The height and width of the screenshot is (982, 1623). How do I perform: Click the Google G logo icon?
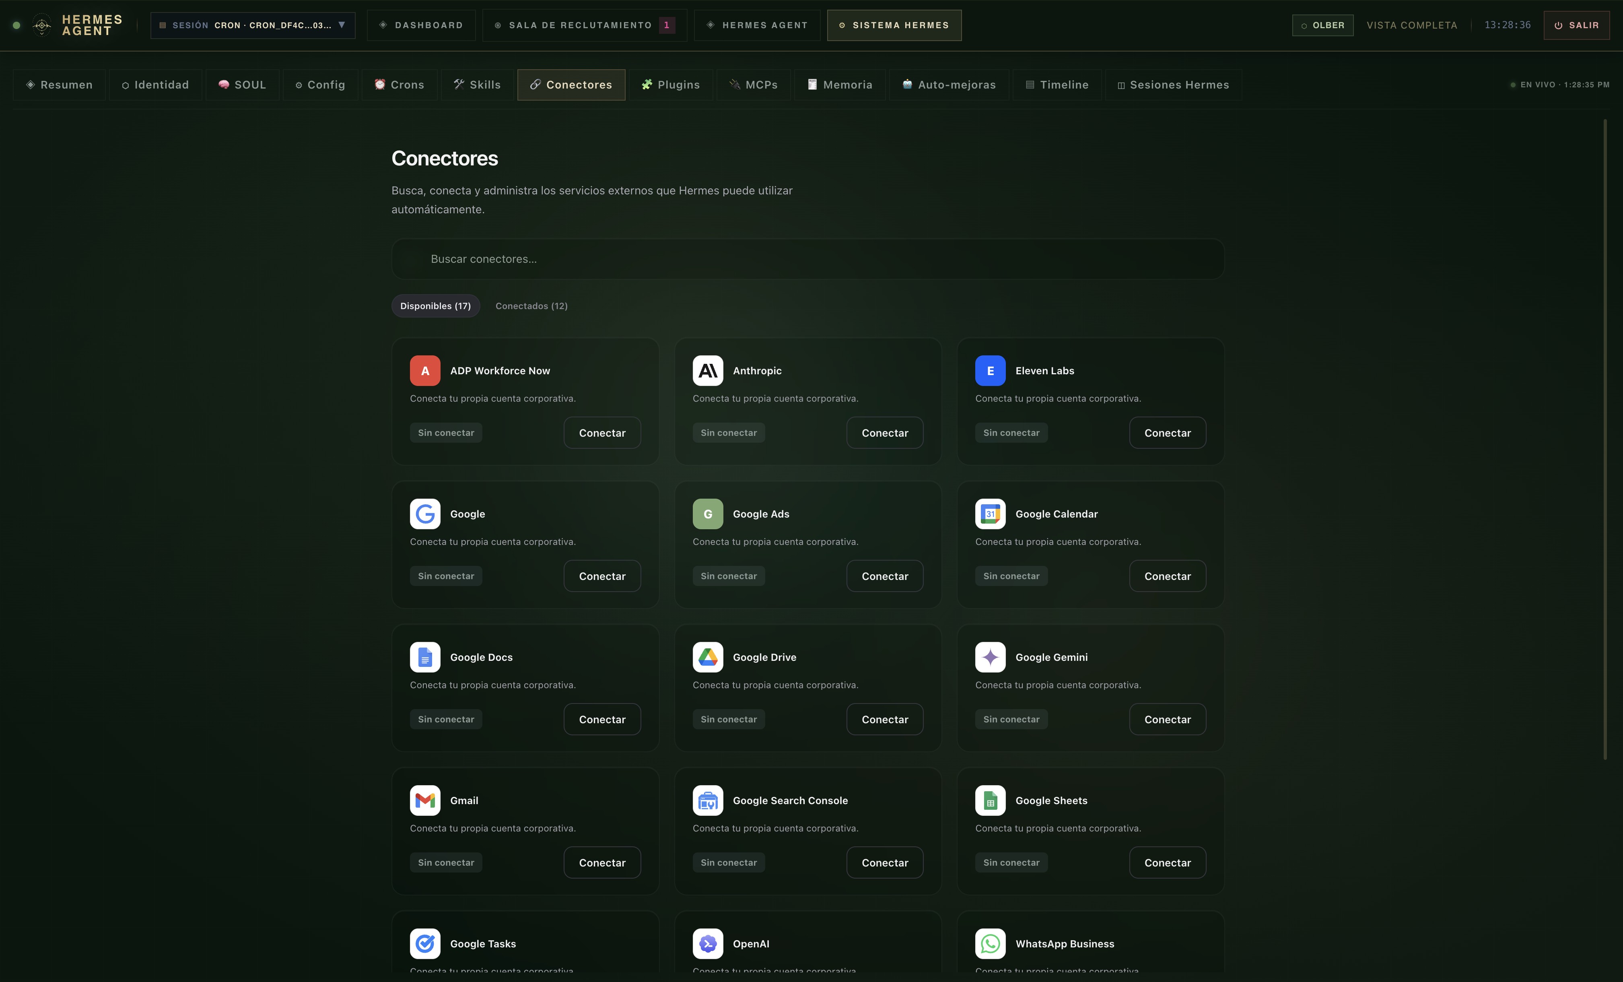pyautogui.click(x=425, y=514)
